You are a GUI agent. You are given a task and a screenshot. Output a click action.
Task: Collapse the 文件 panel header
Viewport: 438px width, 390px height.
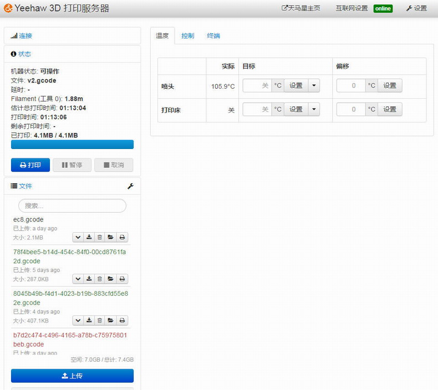point(25,186)
